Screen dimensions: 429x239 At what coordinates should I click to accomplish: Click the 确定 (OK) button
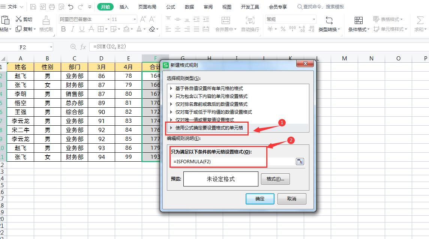259,199
